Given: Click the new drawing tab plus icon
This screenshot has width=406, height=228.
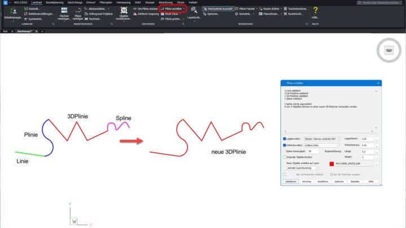Looking at the screenshot, I should [x=42, y=32].
